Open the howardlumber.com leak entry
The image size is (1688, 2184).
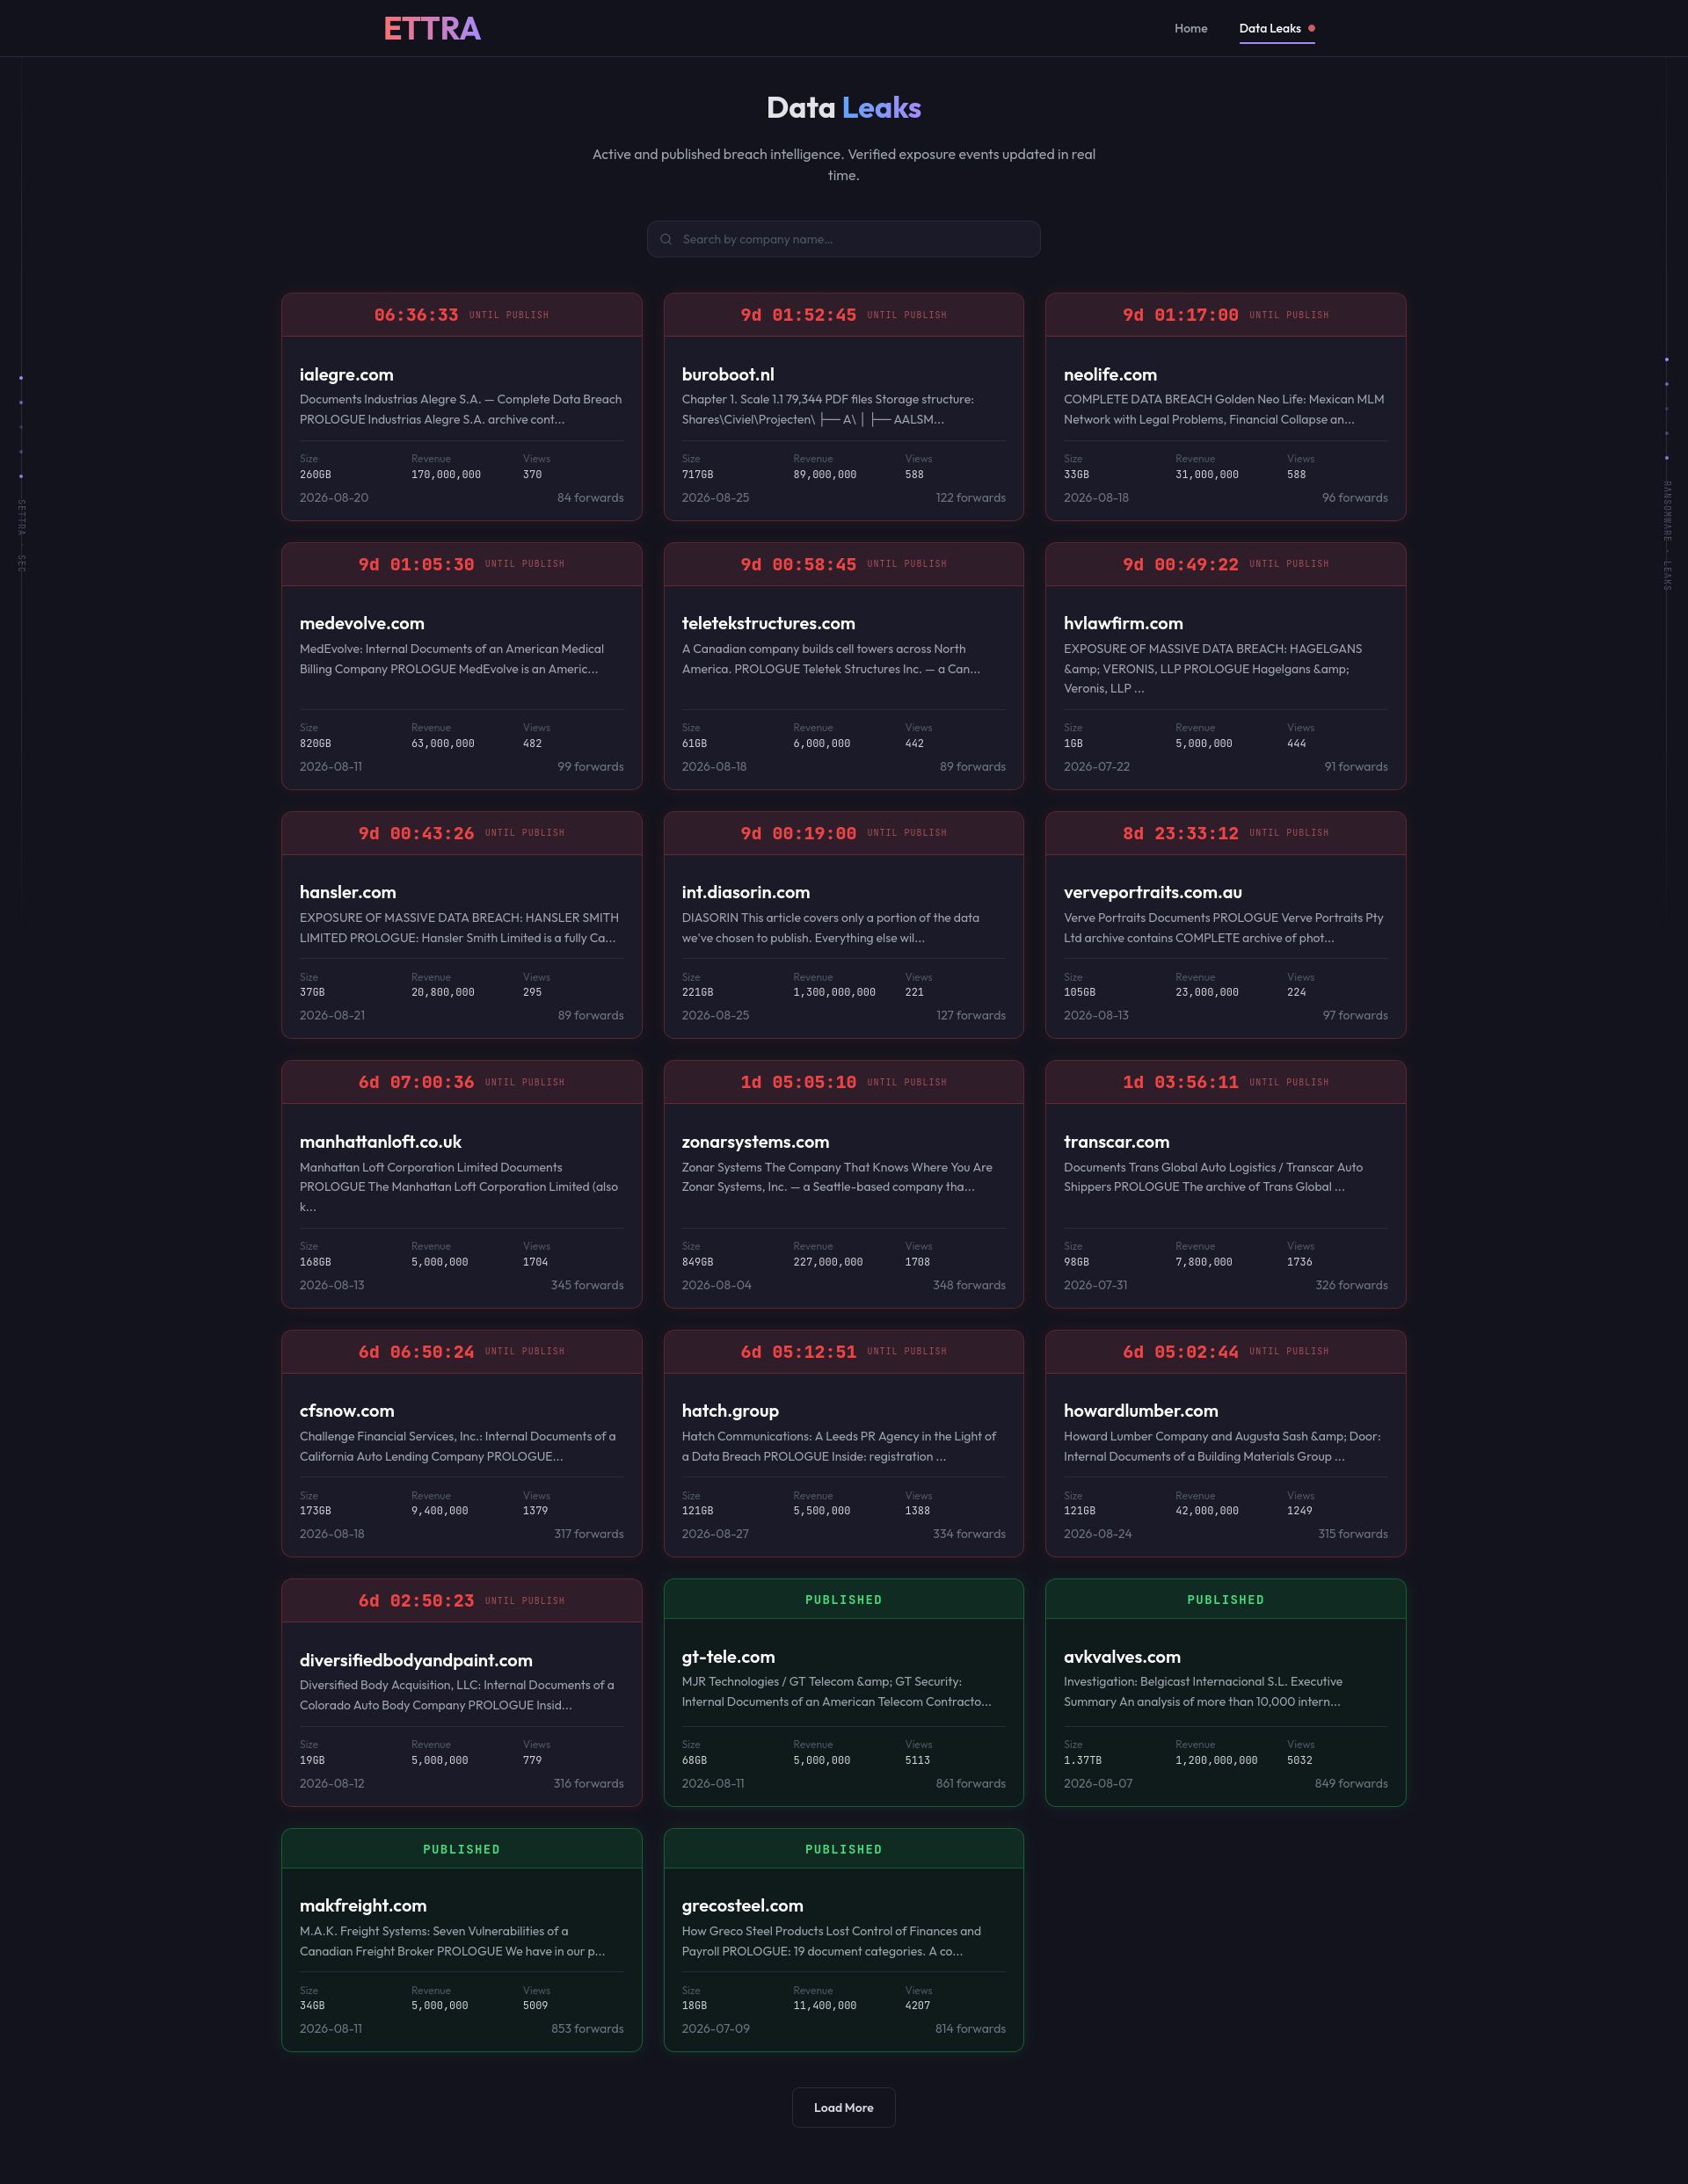point(1226,1443)
